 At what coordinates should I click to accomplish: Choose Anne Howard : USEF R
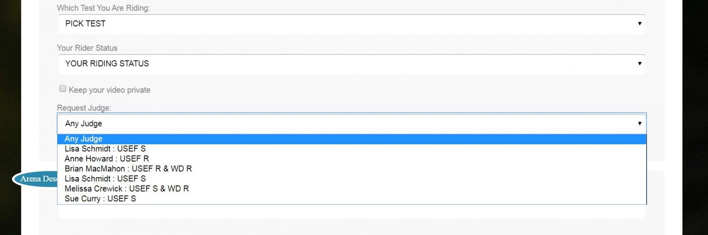click(x=107, y=159)
